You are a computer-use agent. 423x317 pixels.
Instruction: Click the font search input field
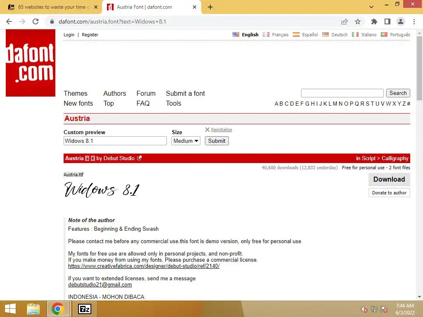point(342,93)
